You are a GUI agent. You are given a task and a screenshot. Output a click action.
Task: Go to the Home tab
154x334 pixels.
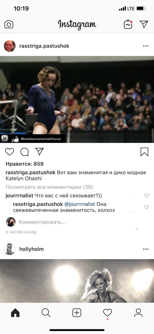pyautogui.click(x=15, y=312)
